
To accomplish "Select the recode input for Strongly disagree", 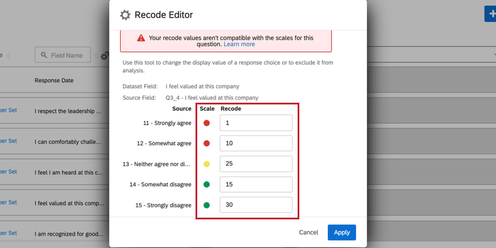I will pyautogui.click(x=256, y=205).
